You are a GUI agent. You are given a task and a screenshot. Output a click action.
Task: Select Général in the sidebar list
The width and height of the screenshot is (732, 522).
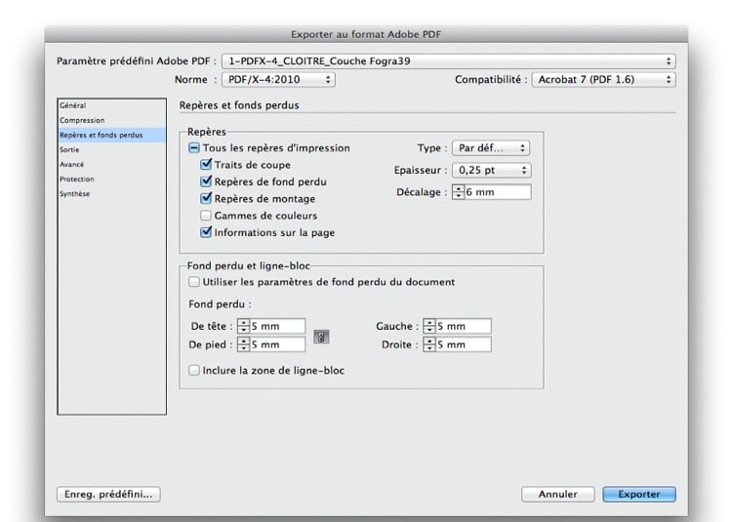pyautogui.click(x=111, y=105)
